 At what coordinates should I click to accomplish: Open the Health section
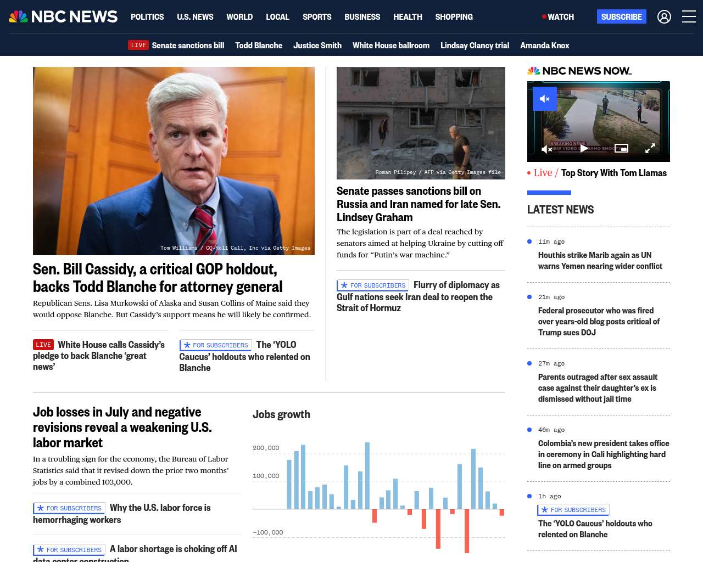408,17
